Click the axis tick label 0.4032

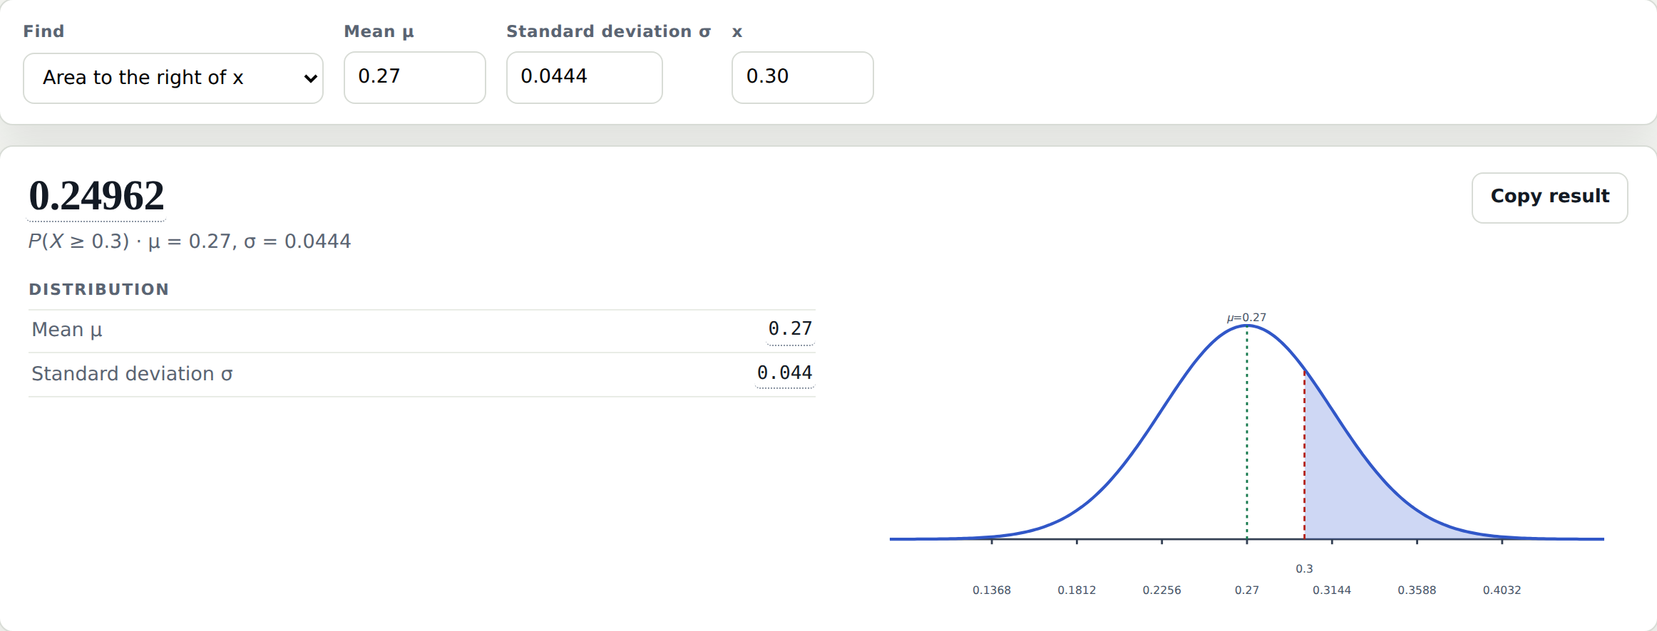pyautogui.click(x=1502, y=590)
